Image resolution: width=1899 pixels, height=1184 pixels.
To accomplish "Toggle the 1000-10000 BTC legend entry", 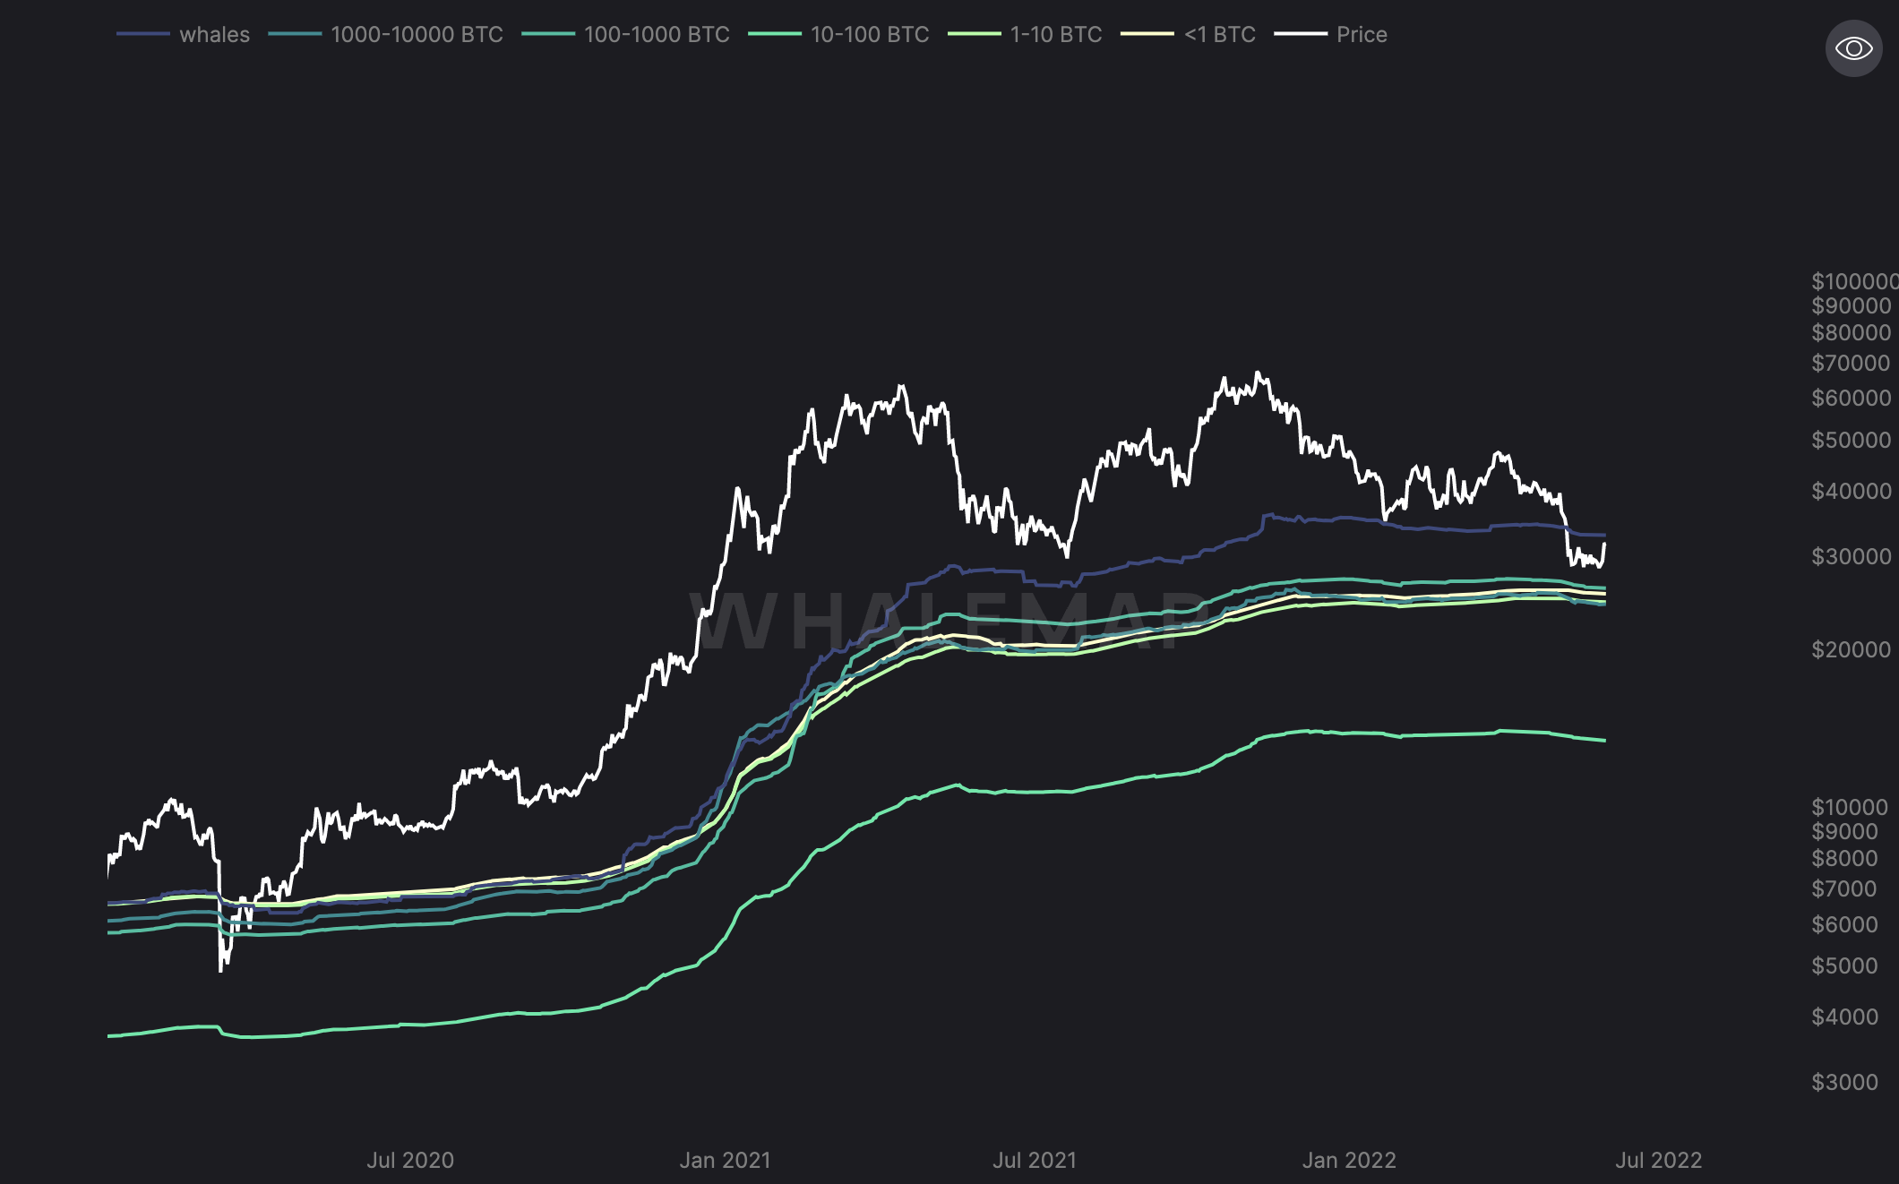I will tap(417, 35).
